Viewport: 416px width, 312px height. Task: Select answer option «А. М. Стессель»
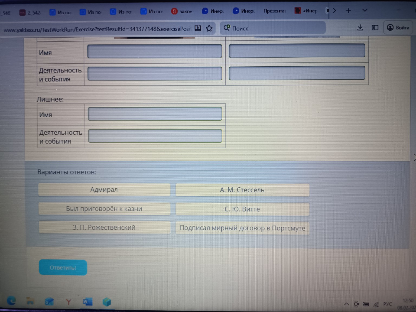(x=242, y=190)
